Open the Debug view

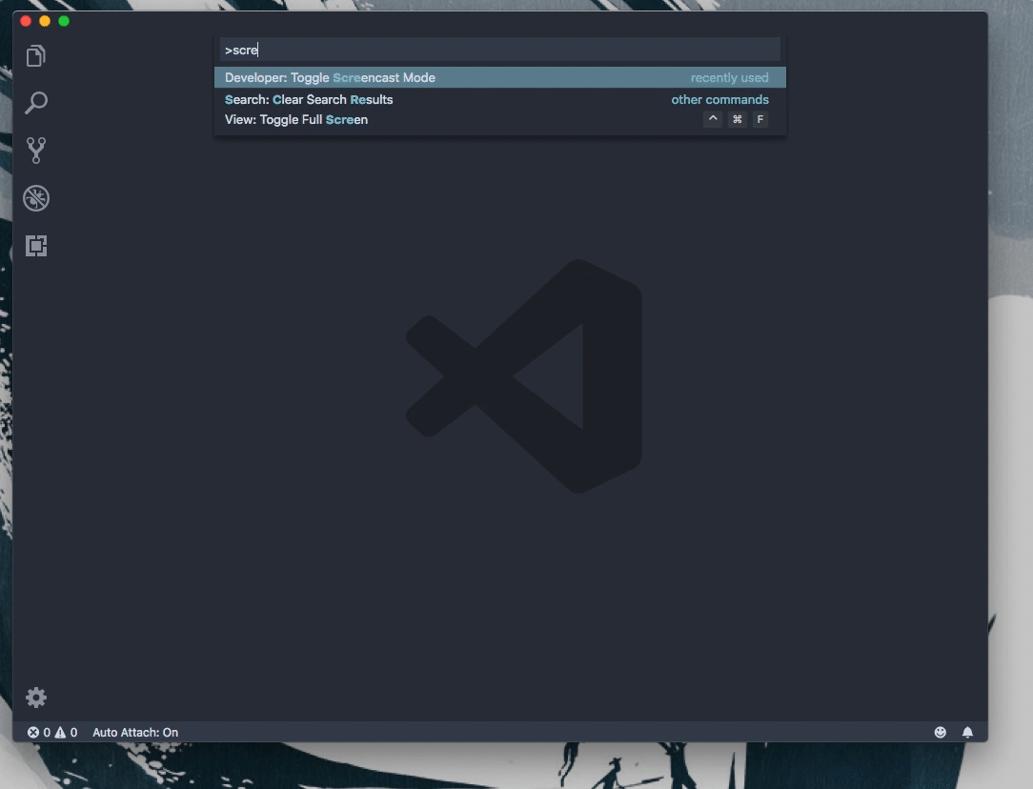coord(36,198)
